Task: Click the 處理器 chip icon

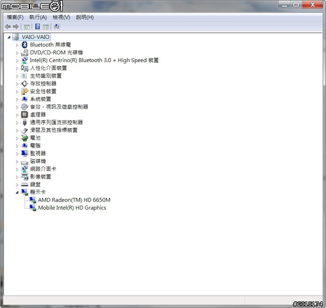Action: coord(24,115)
